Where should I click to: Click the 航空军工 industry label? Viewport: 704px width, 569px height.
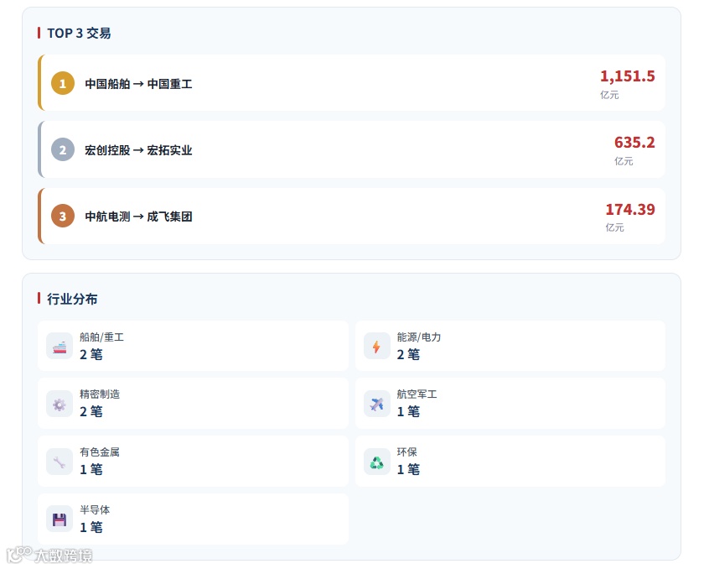click(x=417, y=394)
